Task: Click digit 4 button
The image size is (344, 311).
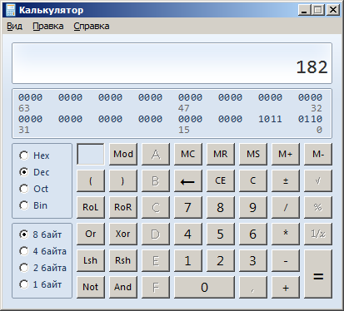Action: (x=188, y=234)
